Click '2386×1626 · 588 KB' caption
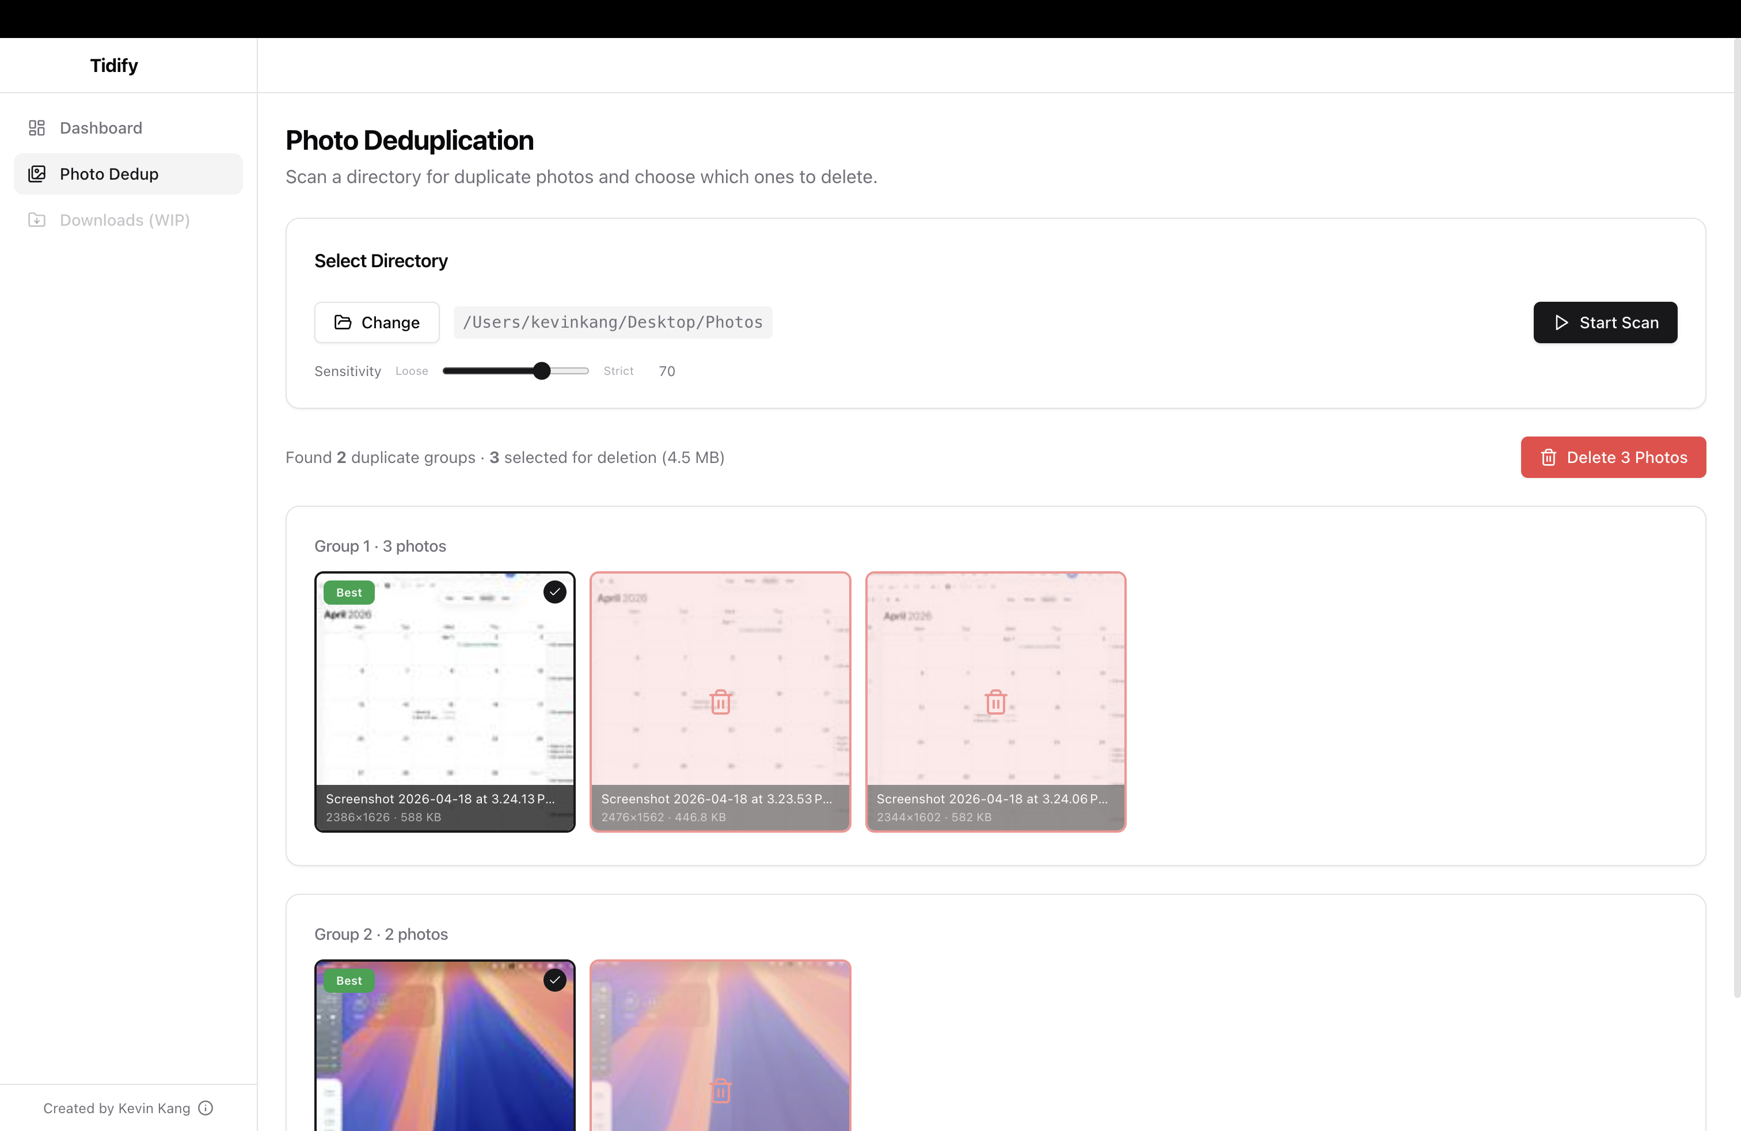This screenshot has height=1131, width=1741. tap(383, 817)
